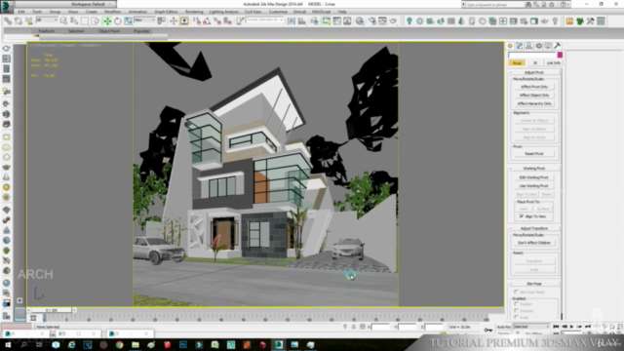
Task: Click the Affect Object Only button
Action: [x=534, y=96]
